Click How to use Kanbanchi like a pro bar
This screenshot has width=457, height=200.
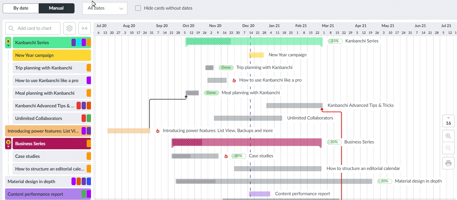pyautogui.click(x=217, y=80)
